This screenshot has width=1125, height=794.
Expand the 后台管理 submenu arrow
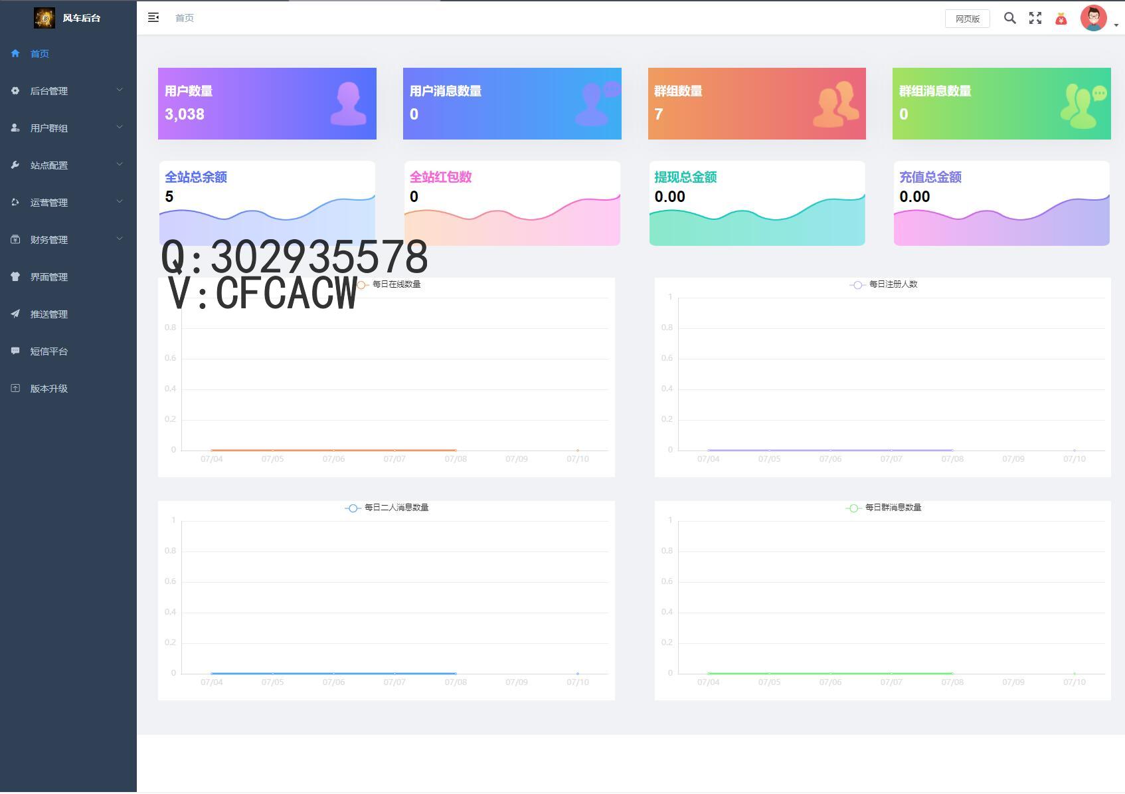click(x=120, y=90)
